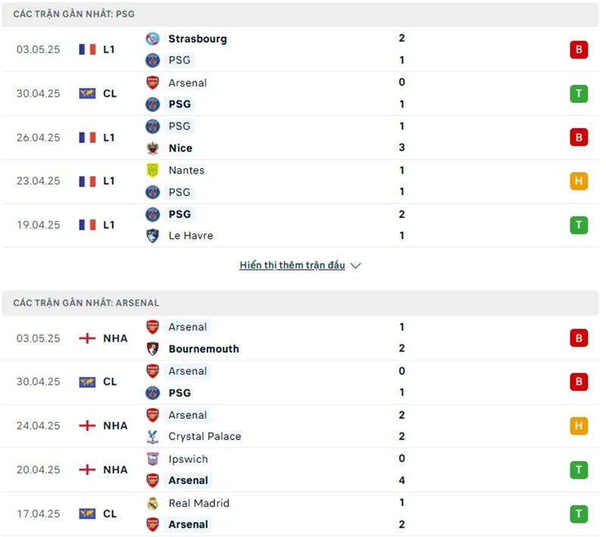Click the Crystal Palace eagle badge

154,436
